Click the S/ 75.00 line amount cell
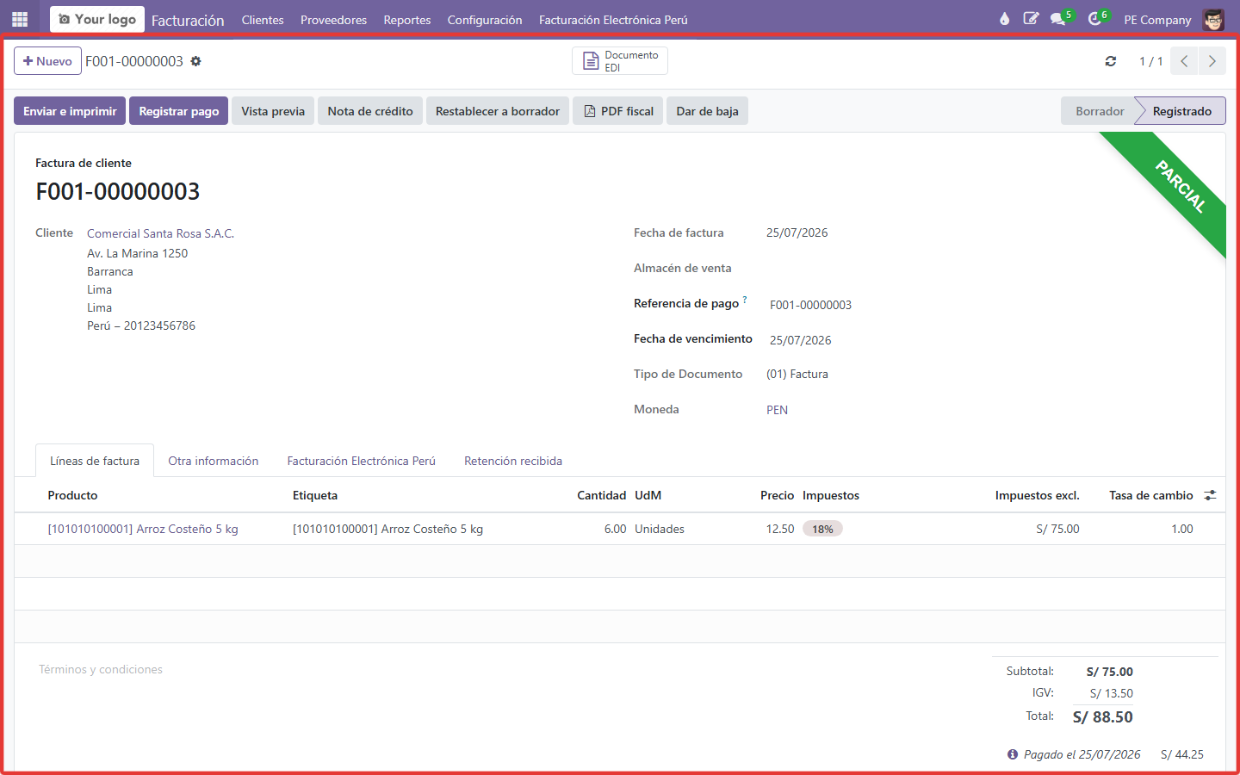Image resolution: width=1240 pixels, height=775 pixels. [1057, 529]
